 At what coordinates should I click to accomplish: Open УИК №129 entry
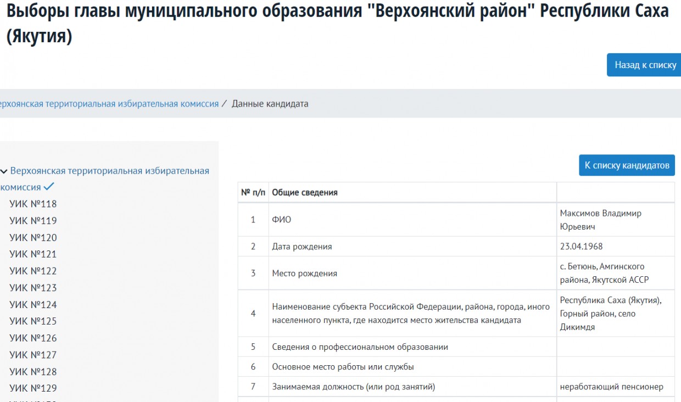coord(33,388)
